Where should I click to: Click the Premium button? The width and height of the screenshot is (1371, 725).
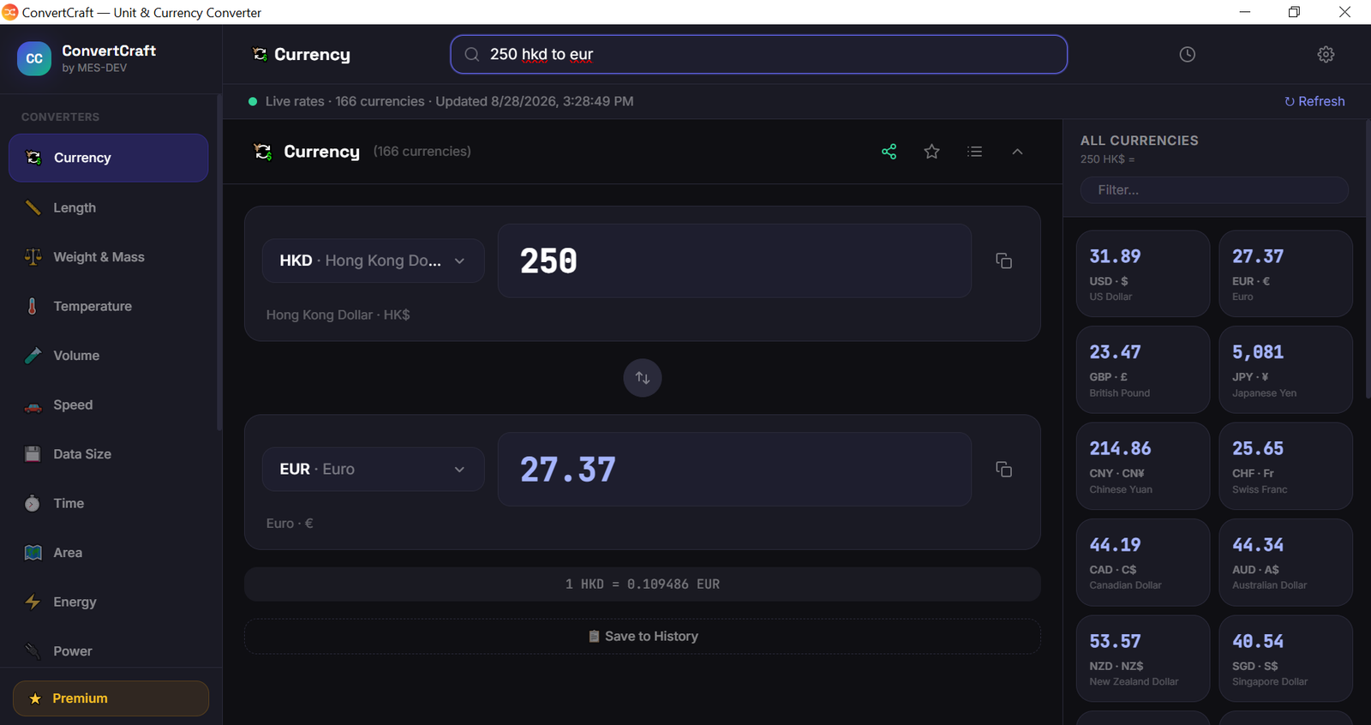[x=111, y=698]
